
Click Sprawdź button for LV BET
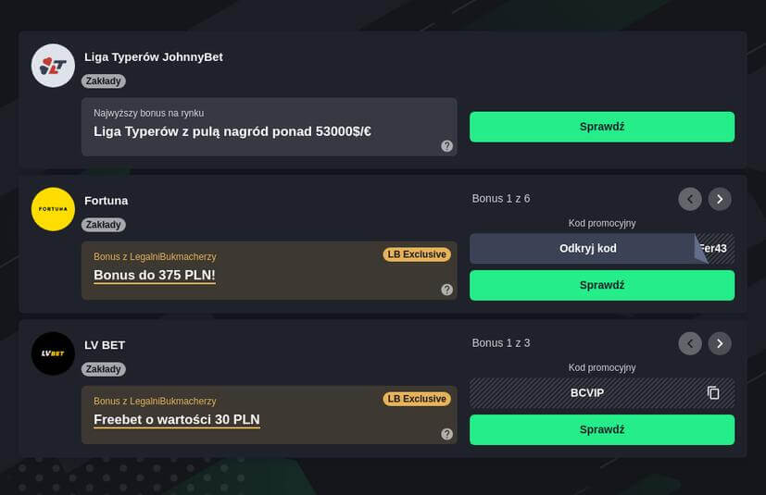point(602,429)
